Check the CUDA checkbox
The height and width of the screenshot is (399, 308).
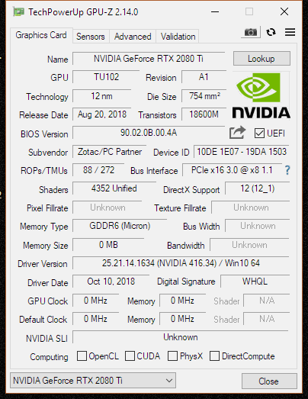130,356
